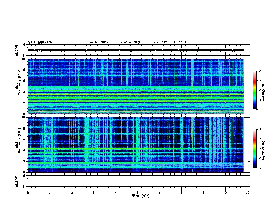Viewport: 279px width, 216px height.
Task: Pick the ch.1 spectrogram color bar
Action: (x=255, y=90)
